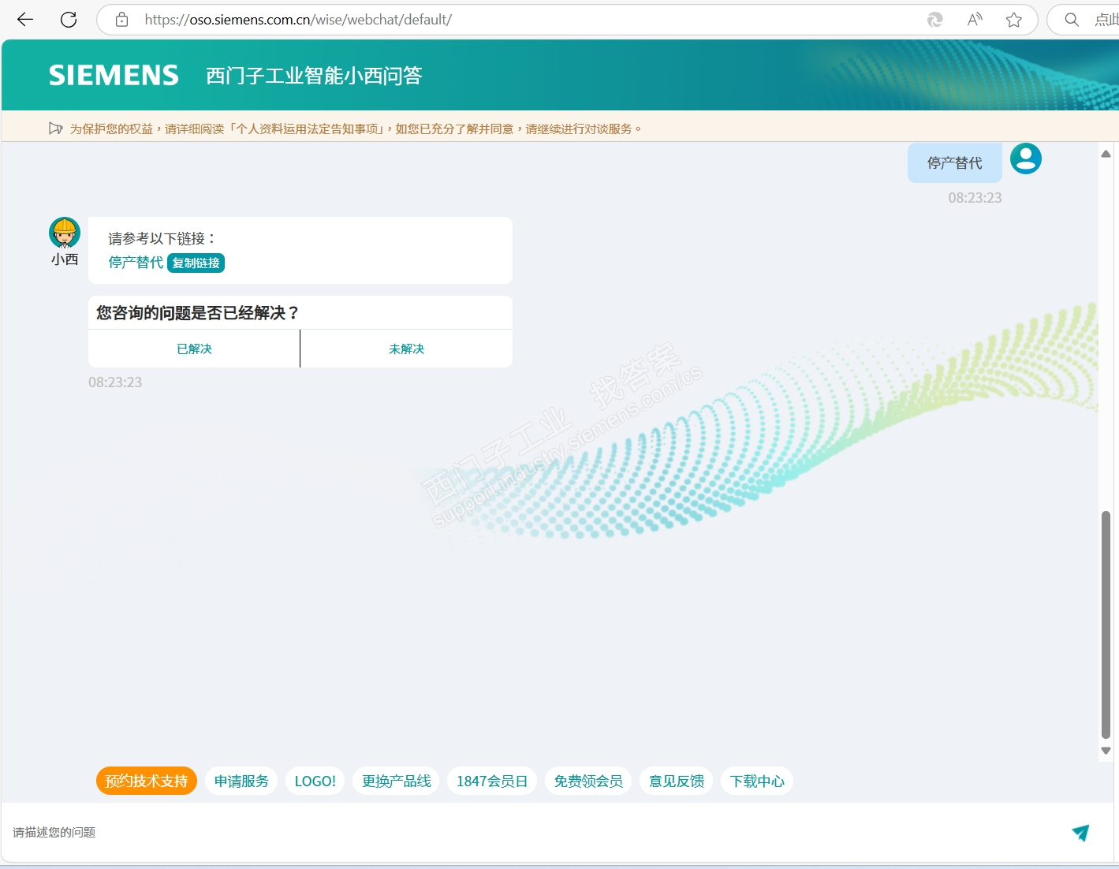Click the scrollbar up arrow
This screenshot has width=1119, height=869.
pos(1106,154)
